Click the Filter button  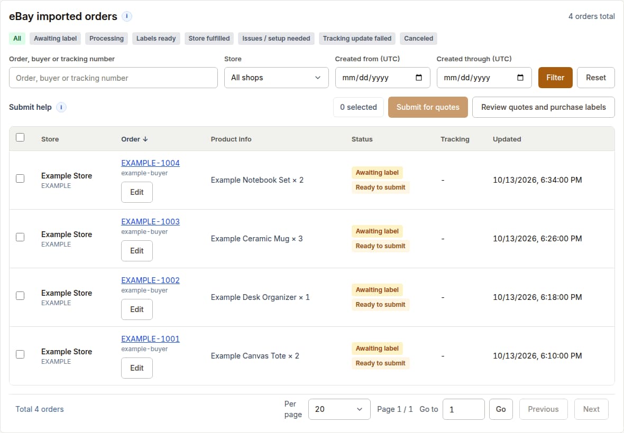555,78
